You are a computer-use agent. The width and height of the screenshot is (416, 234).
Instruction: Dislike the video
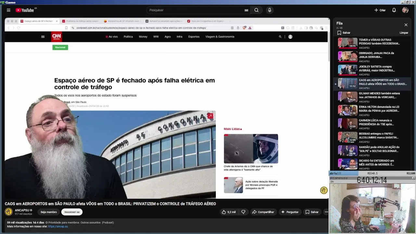click(243, 212)
